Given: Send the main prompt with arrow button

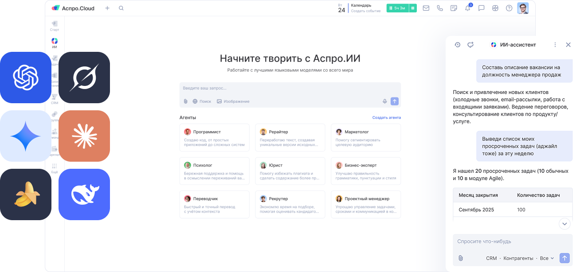Looking at the screenshot, I should click(x=395, y=101).
